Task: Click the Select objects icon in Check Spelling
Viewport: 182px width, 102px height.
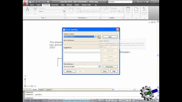Action: [x=99, y=37]
